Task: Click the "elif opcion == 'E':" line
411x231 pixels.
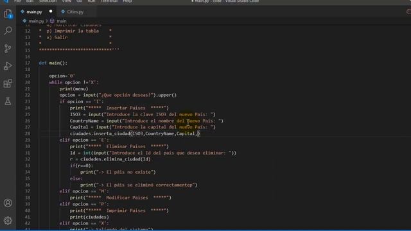Action: pyautogui.click(x=84, y=140)
